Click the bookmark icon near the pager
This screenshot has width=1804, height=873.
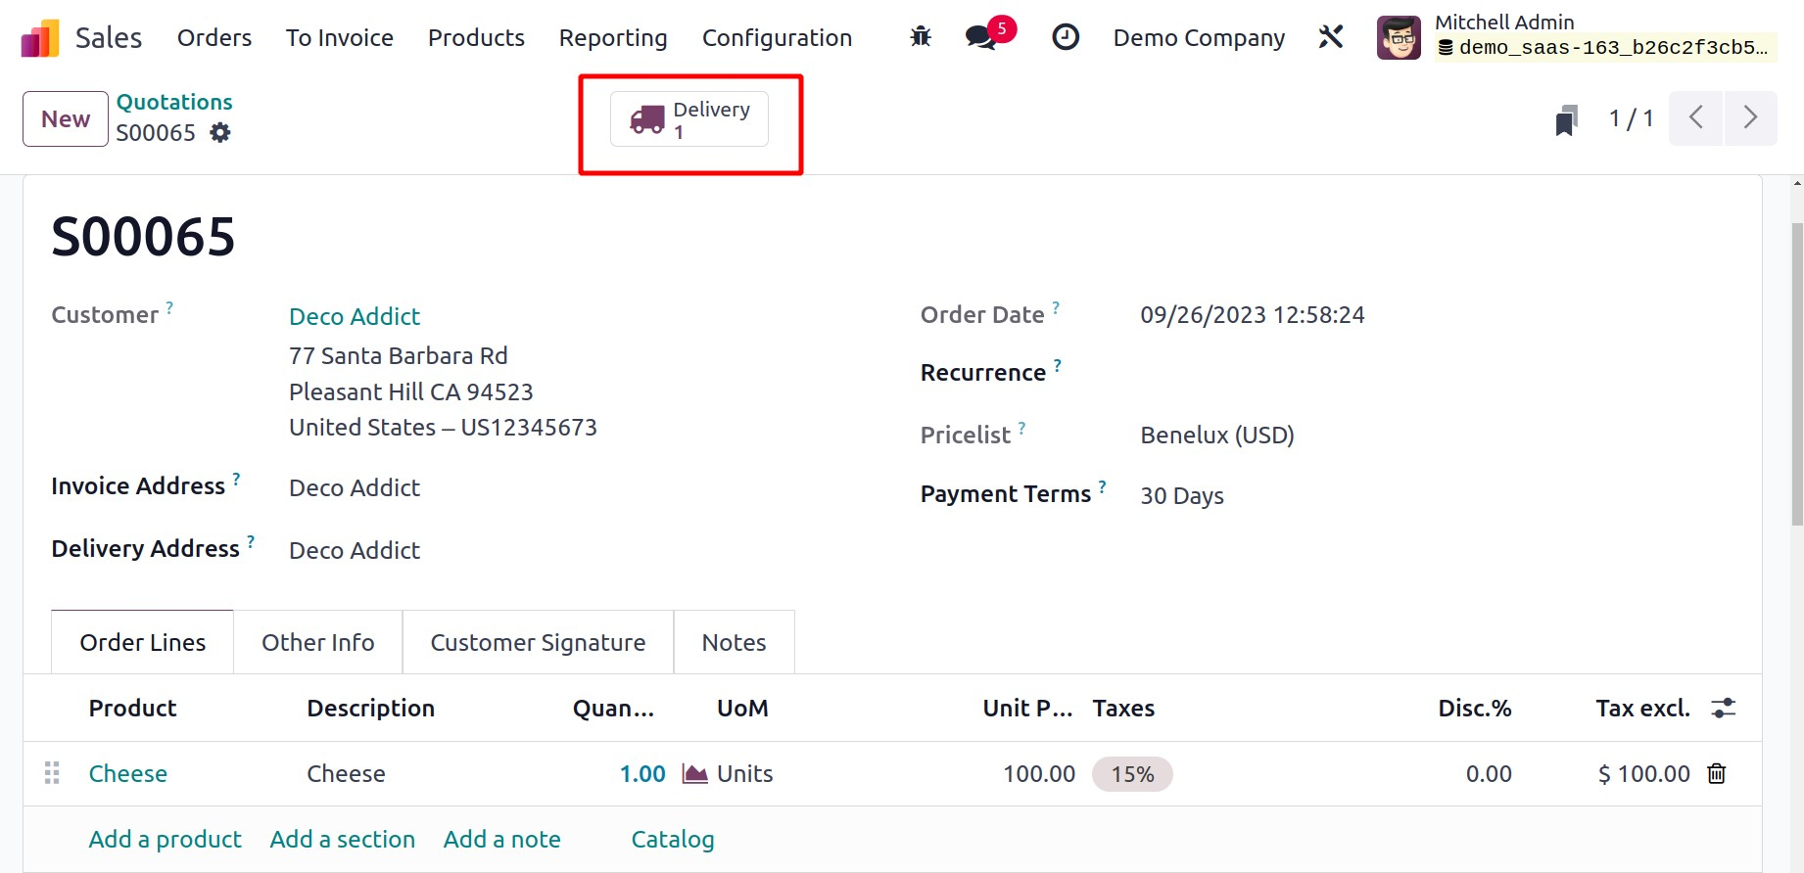(1566, 120)
